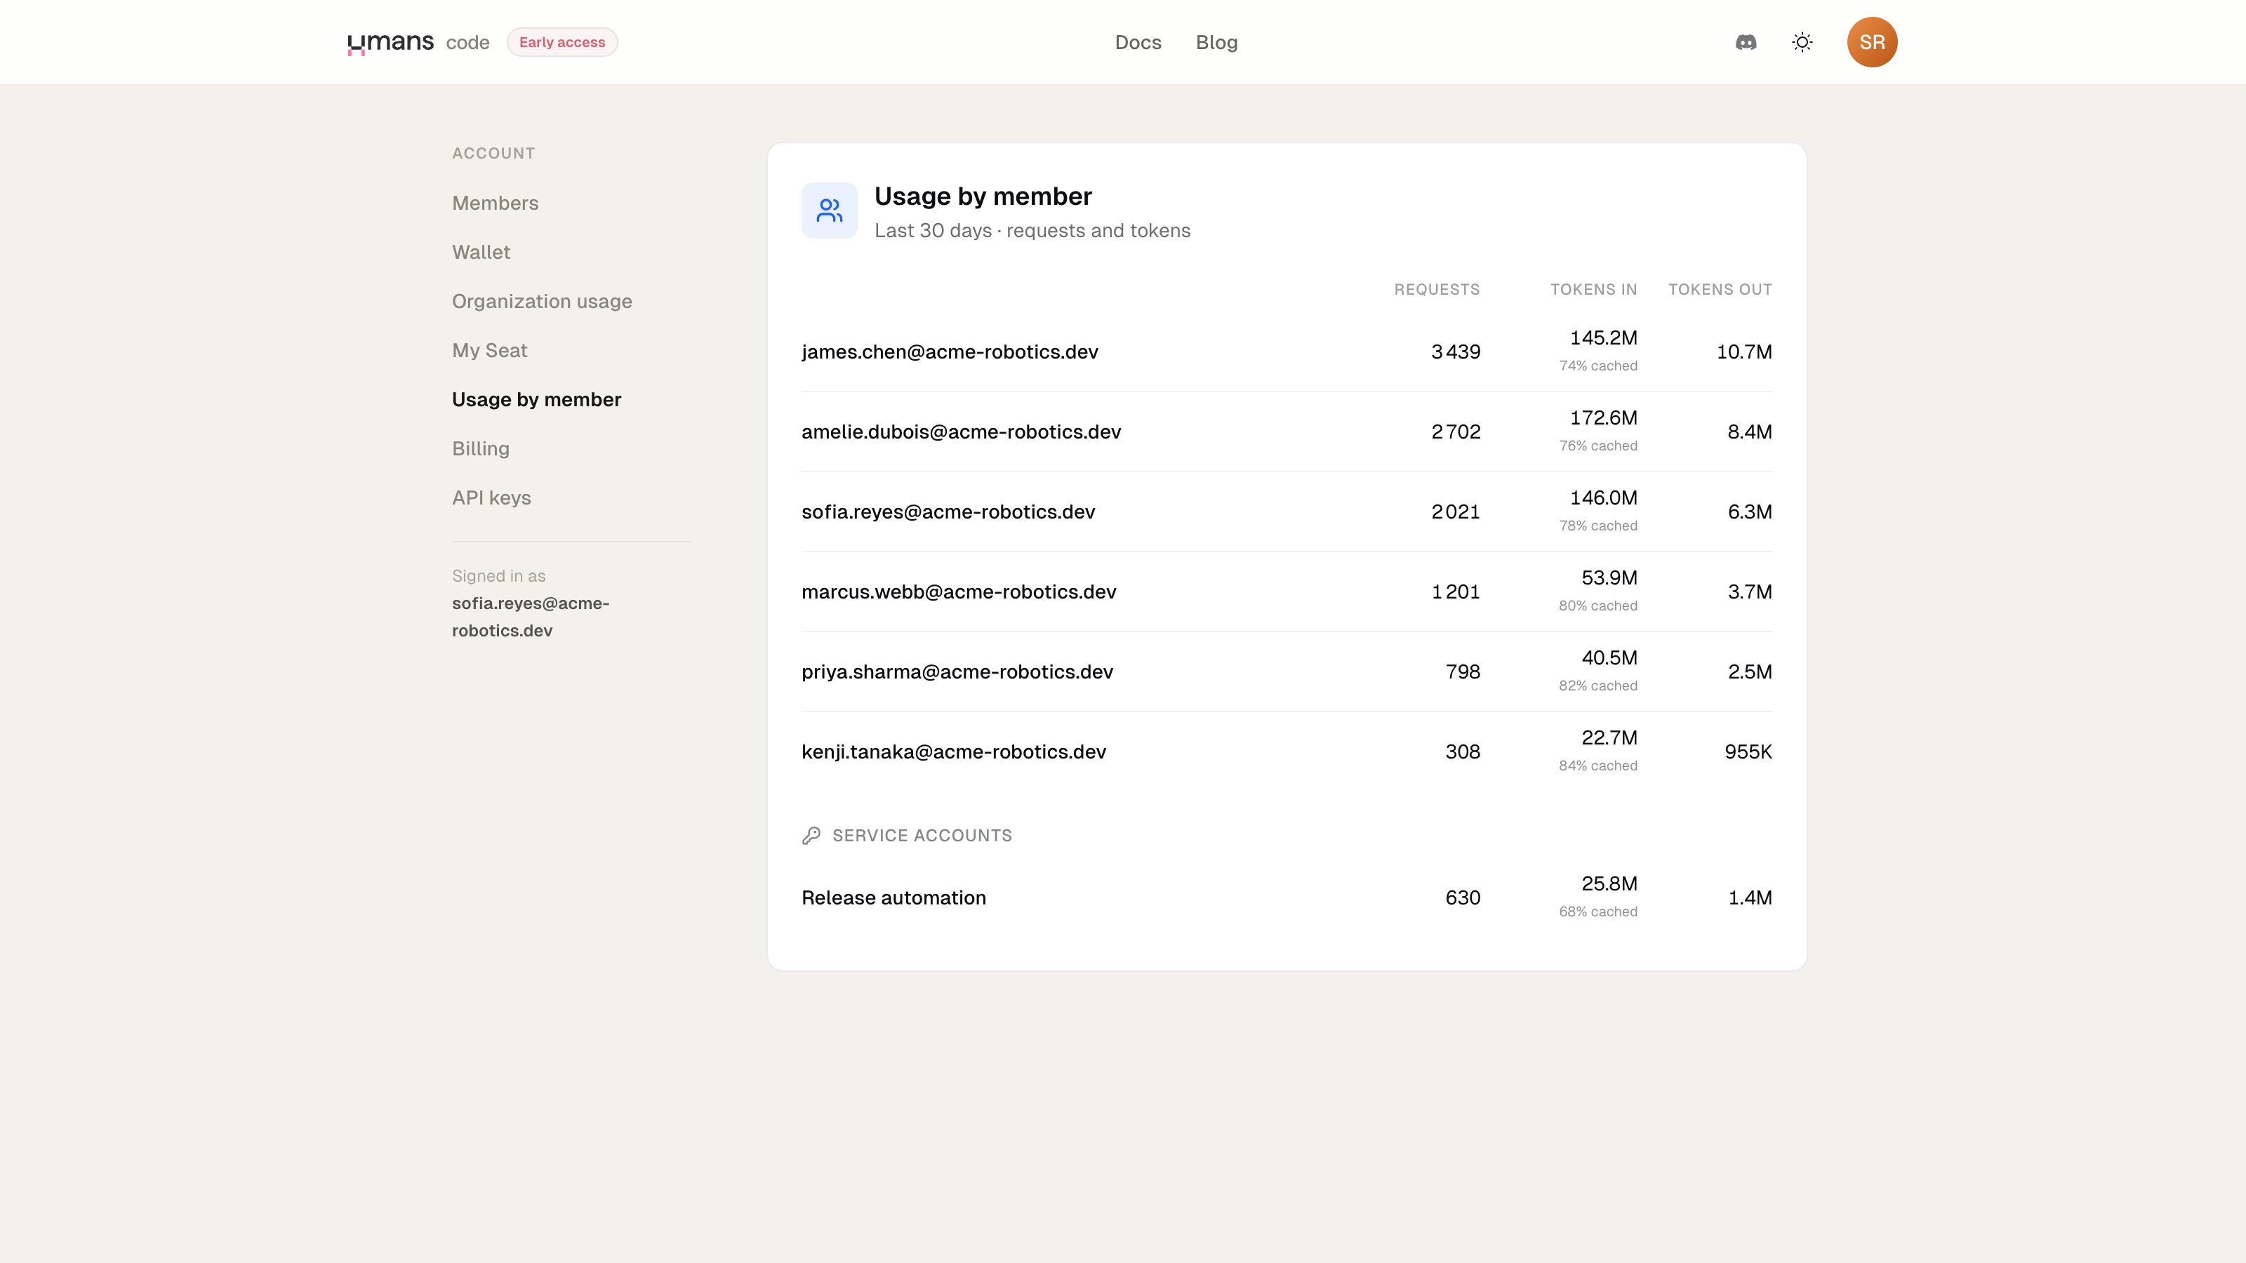Click the 955K tokens out value
The height and width of the screenshot is (1263, 2246).
coord(1747,751)
